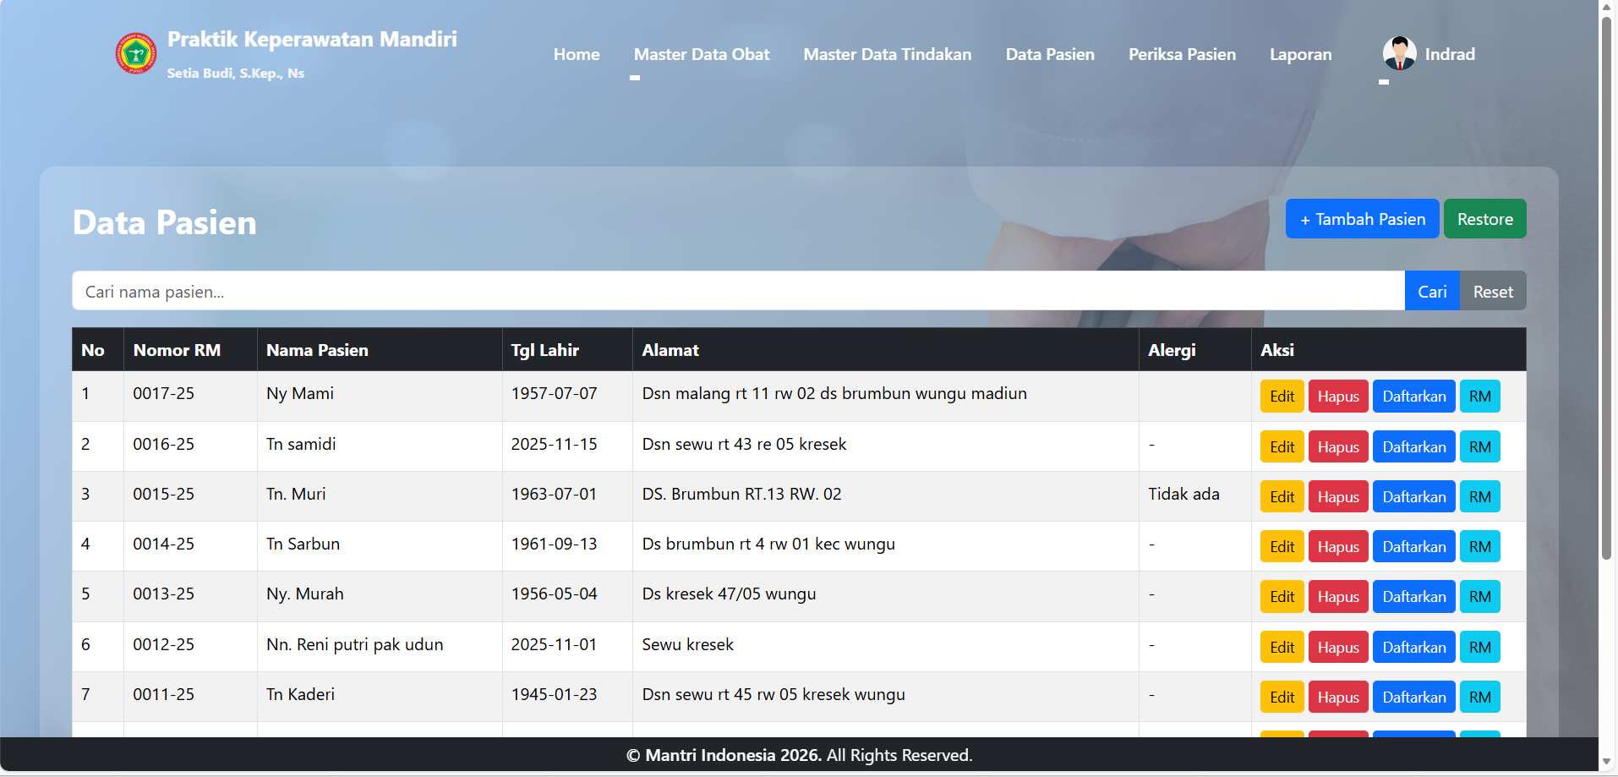Screen dimensions: 1618x777
Task: Click the Cari search button
Action: [1431, 292]
